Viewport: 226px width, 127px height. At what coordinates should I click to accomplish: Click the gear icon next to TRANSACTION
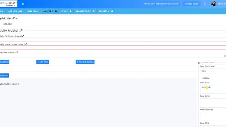coord(94,11)
